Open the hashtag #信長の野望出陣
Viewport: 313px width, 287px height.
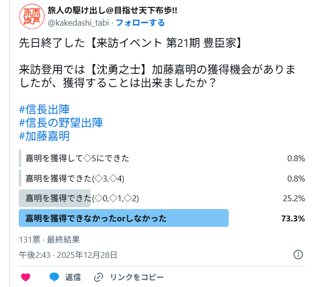[60, 122]
